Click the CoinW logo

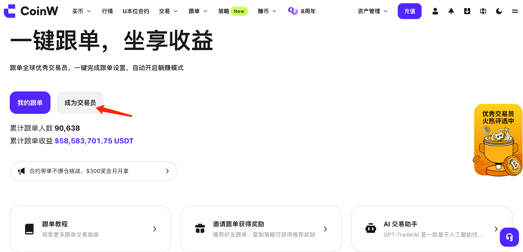coord(31,11)
